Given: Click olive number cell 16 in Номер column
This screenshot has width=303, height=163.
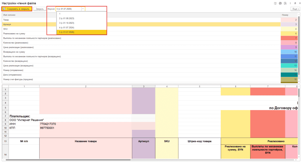Looking at the screenshot, I should click(289, 79).
